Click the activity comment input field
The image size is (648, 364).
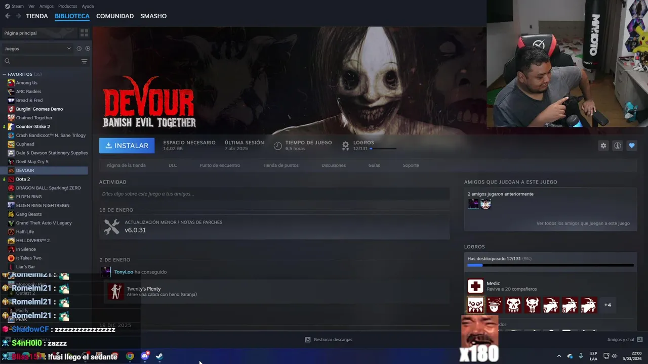coord(274,194)
